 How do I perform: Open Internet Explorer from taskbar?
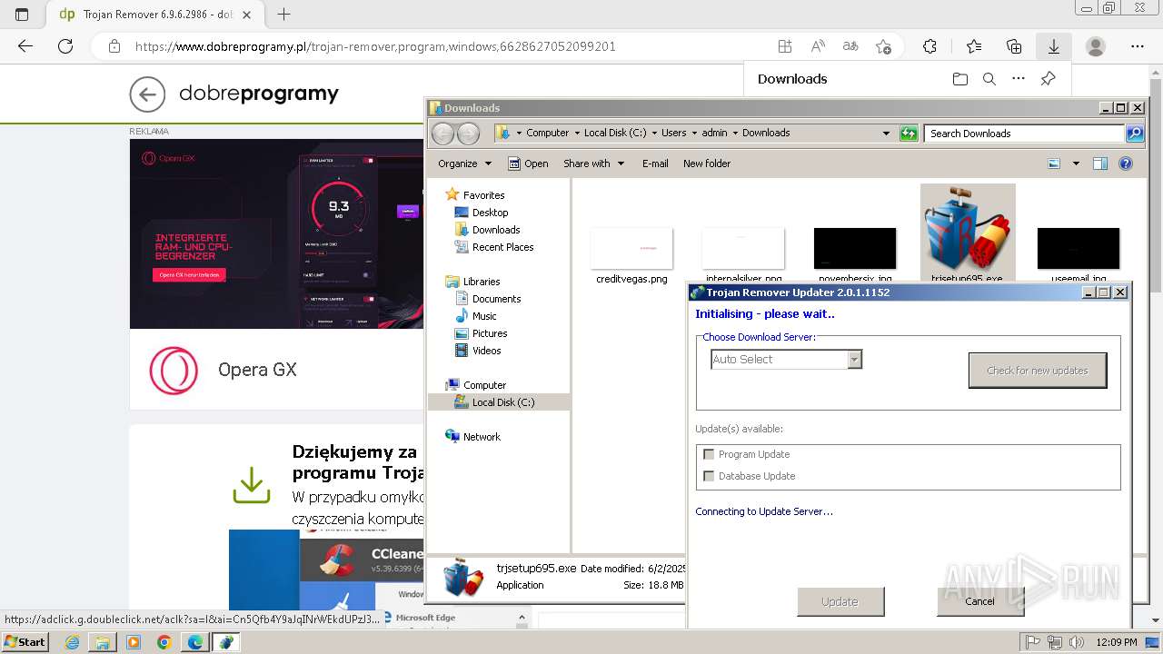coord(73,642)
